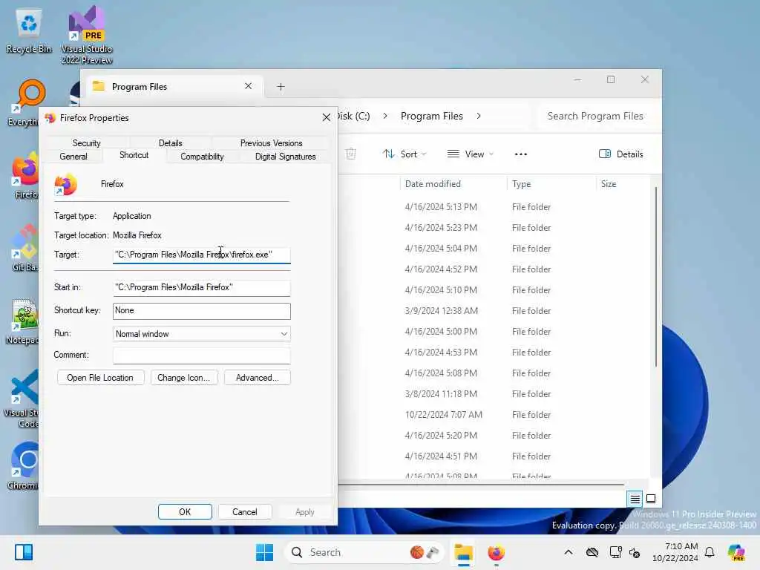
Task: Sort by the Type column header
Action: coord(551,184)
